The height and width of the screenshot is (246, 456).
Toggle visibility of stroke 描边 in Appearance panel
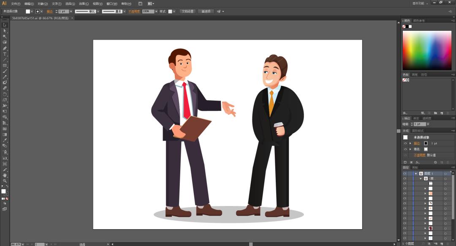coord(405,143)
